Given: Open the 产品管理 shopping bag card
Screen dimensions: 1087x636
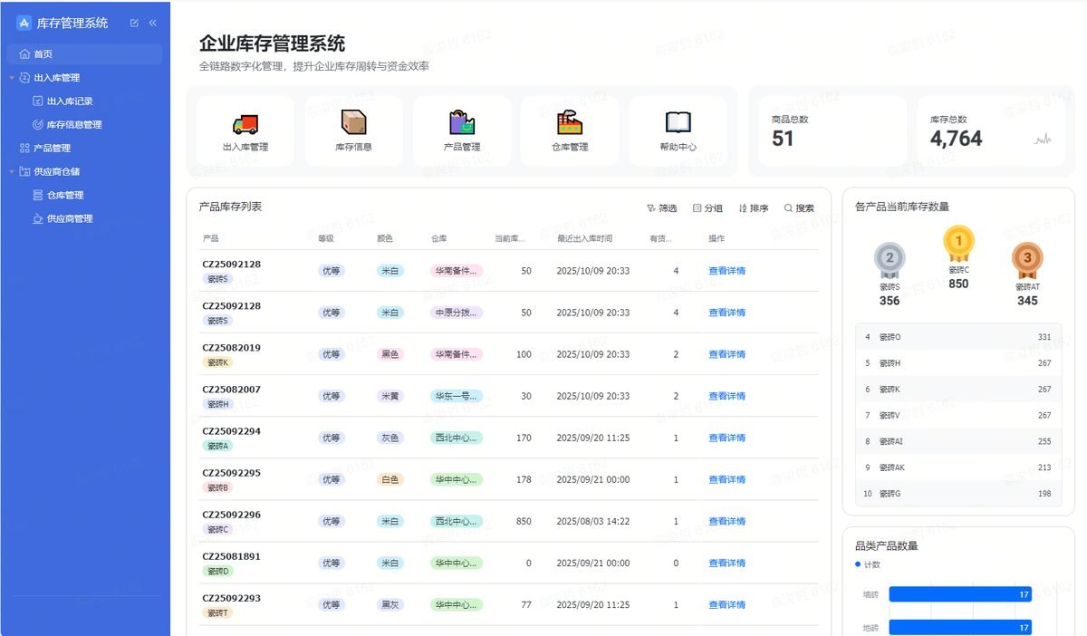Looking at the screenshot, I should tap(462, 131).
